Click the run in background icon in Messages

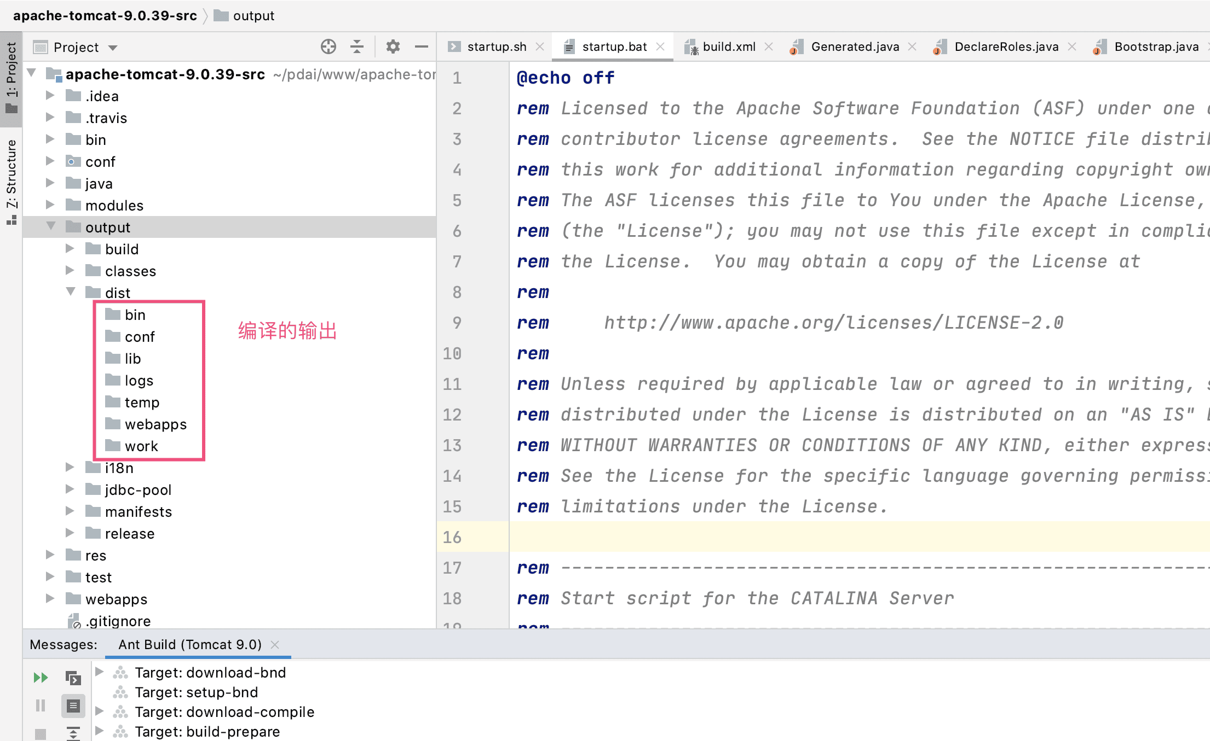pos(73,678)
